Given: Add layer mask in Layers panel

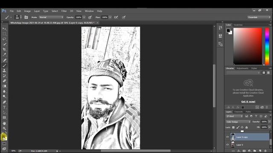Looking at the screenshot, I should (244, 151).
